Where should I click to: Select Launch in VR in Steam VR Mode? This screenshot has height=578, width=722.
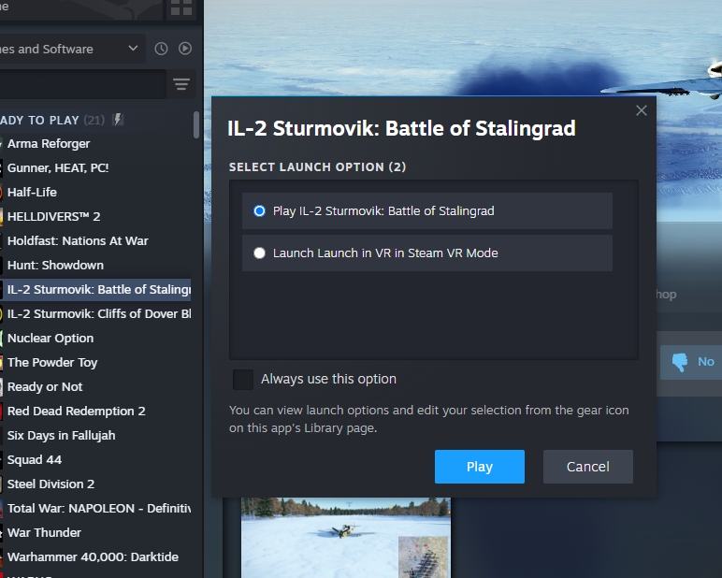tap(427, 253)
